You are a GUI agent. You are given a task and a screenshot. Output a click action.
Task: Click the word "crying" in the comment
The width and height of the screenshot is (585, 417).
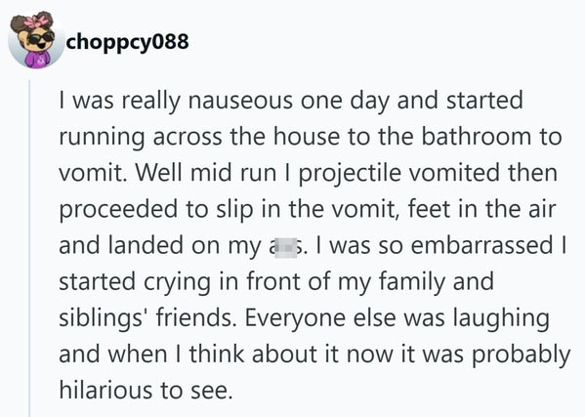(x=177, y=282)
